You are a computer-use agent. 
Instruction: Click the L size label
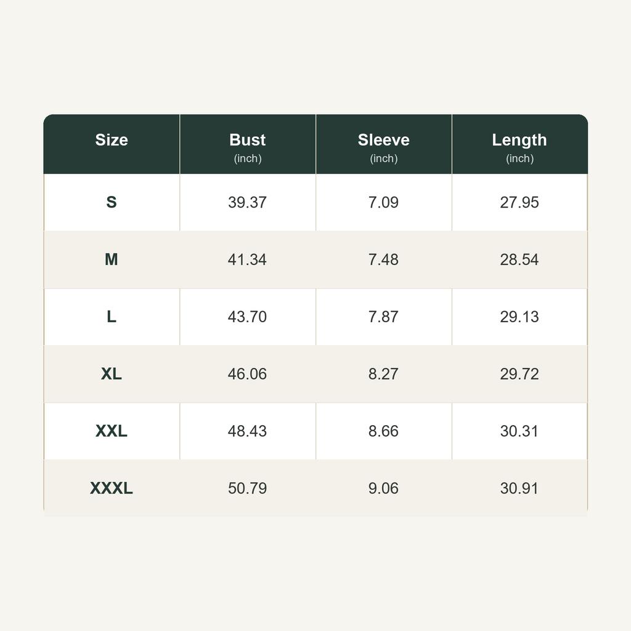pos(112,316)
